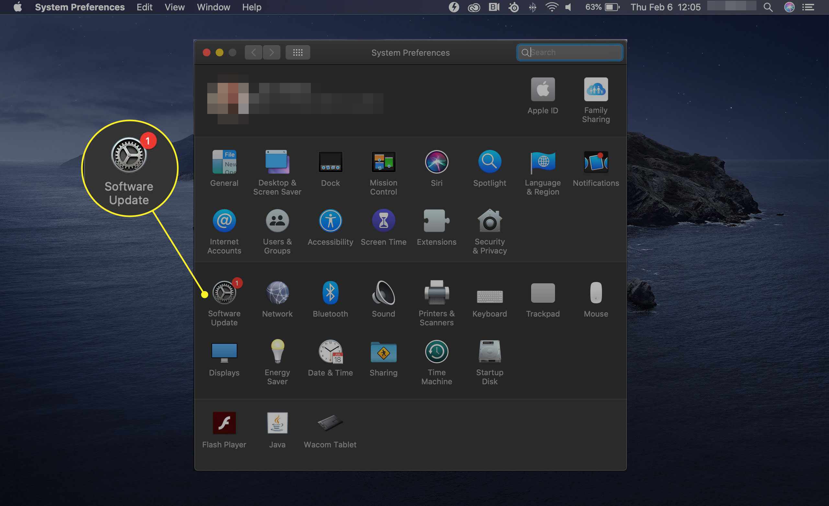Open the Edit menu
The height and width of the screenshot is (506, 829).
pos(144,7)
